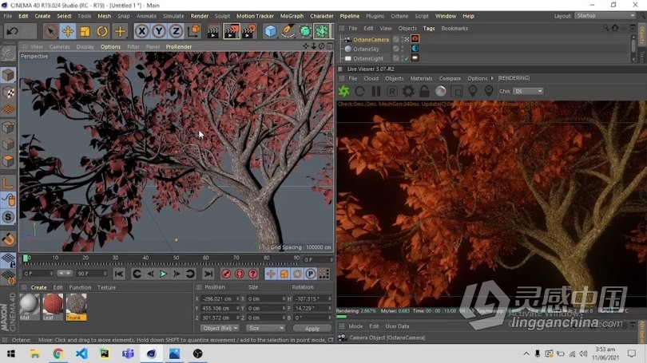Viewport: 647px width, 363px height.
Task: Open material manager Texture menu
Action: pos(106,287)
